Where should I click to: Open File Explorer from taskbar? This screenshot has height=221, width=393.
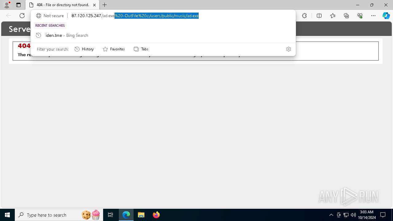(x=141, y=215)
